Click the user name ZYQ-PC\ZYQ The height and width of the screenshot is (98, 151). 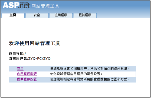(40, 58)
